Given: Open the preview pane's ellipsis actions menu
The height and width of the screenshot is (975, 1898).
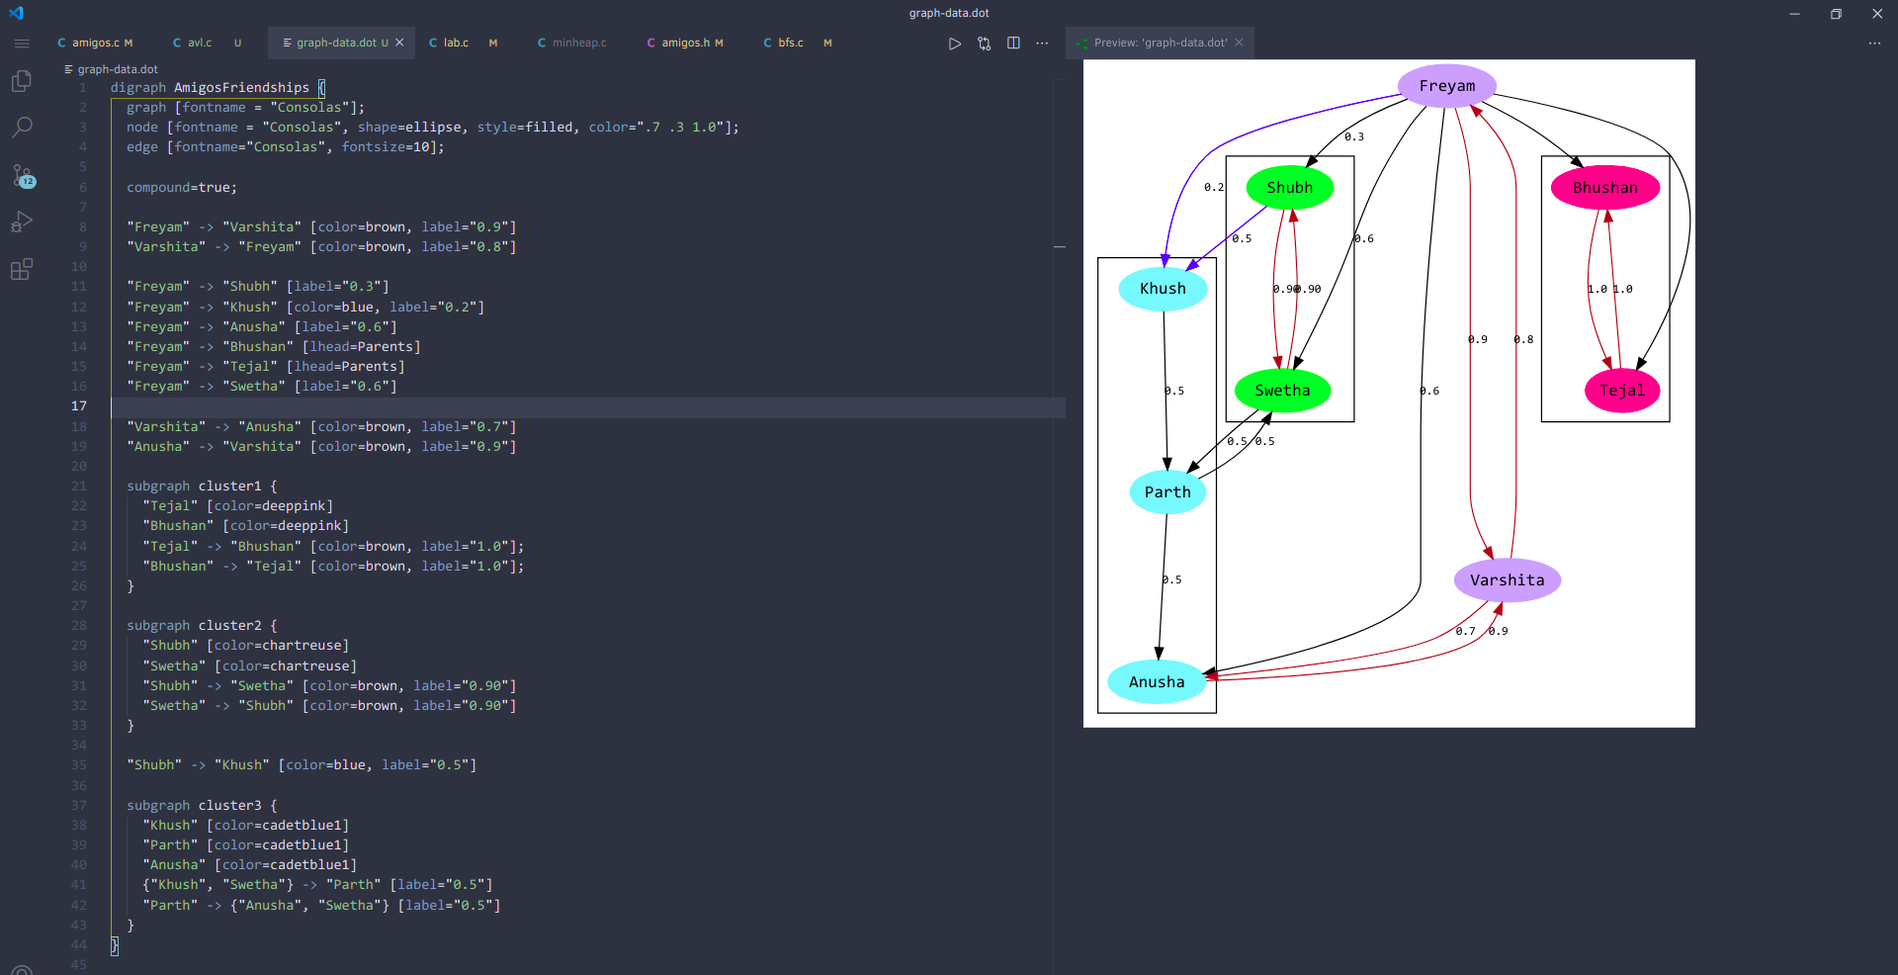Looking at the screenshot, I should 1875,43.
